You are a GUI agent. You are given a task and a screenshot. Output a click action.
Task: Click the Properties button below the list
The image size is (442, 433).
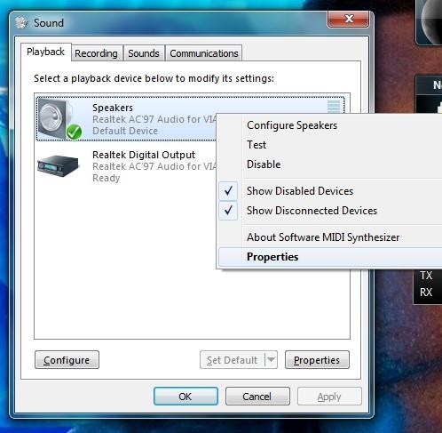(317, 360)
